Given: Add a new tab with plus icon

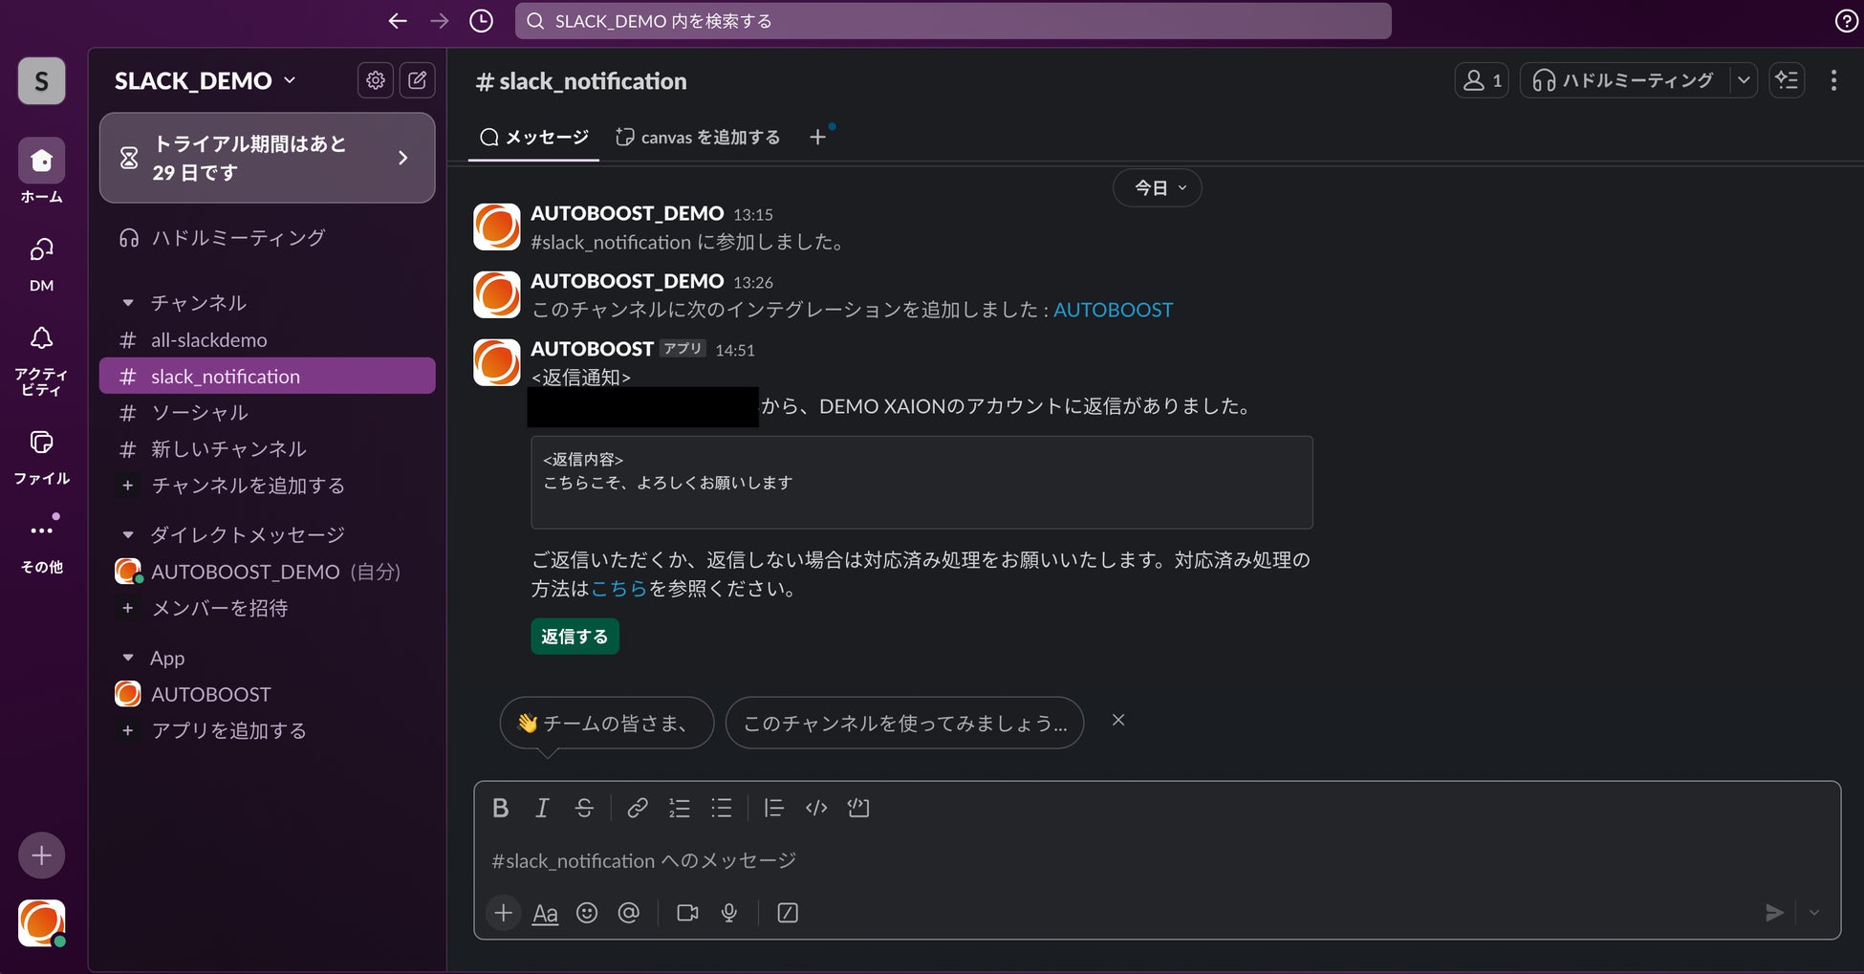Looking at the screenshot, I should click(817, 138).
